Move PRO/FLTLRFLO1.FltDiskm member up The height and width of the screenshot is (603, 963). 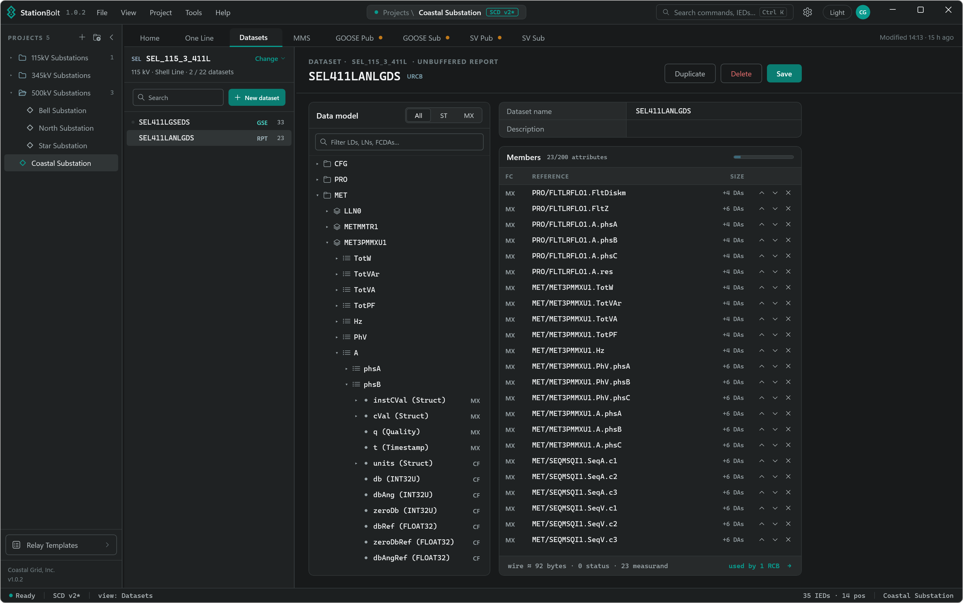(x=761, y=193)
